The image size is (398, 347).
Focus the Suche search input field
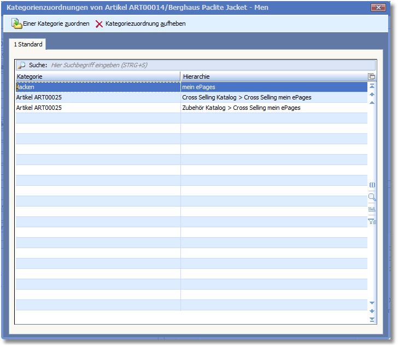pyautogui.click(x=208, y=65)
